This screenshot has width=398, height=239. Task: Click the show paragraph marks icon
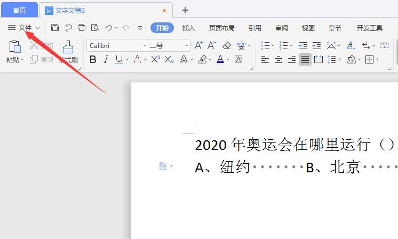366,46
